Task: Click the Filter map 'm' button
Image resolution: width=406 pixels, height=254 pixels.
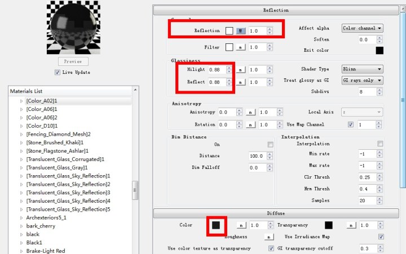Action: click(x=241, y=47)
